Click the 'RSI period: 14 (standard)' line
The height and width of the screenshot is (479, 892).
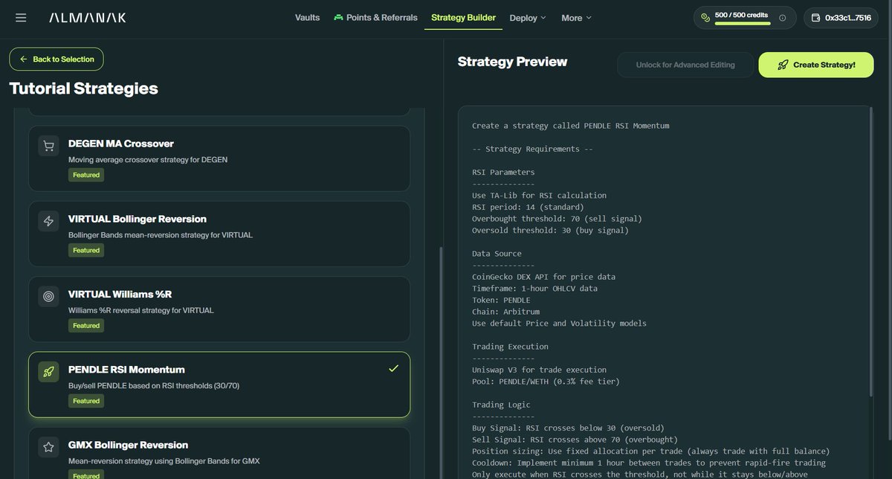(528, 207)
